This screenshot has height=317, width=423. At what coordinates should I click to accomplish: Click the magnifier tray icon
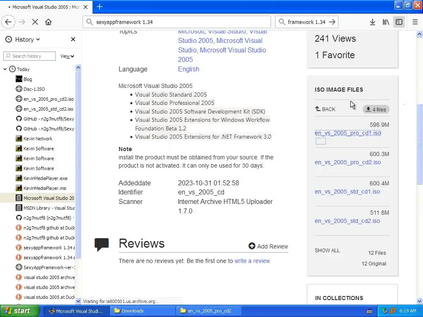[x=392, y=311]
